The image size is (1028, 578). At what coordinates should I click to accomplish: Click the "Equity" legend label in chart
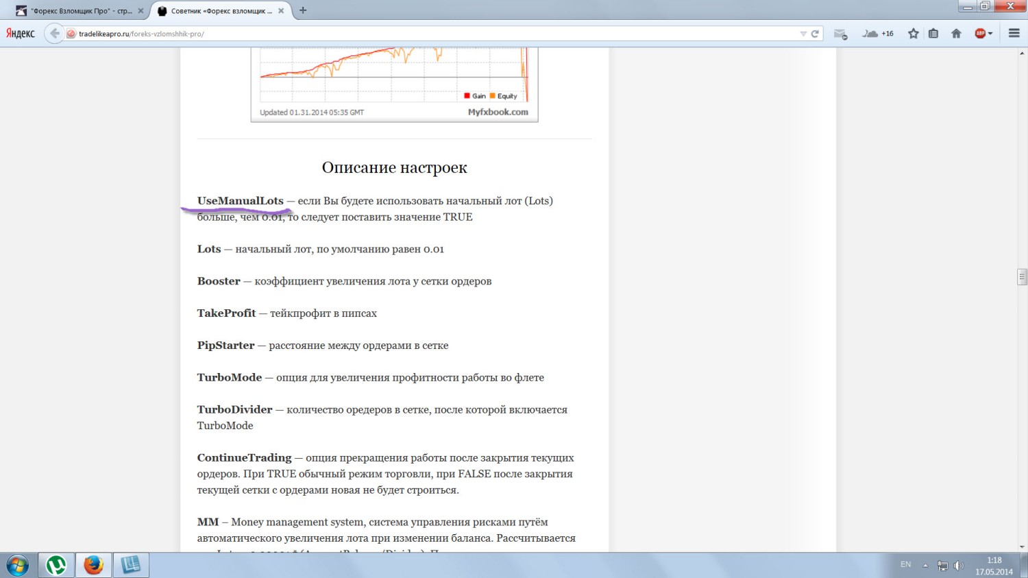tap(507, 96)
